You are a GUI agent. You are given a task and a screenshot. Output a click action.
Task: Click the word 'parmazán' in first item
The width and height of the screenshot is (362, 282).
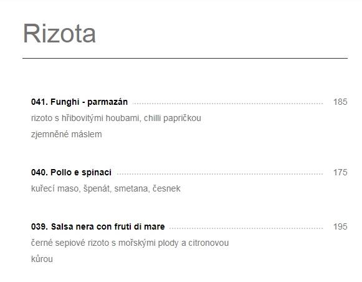(108, 102)
